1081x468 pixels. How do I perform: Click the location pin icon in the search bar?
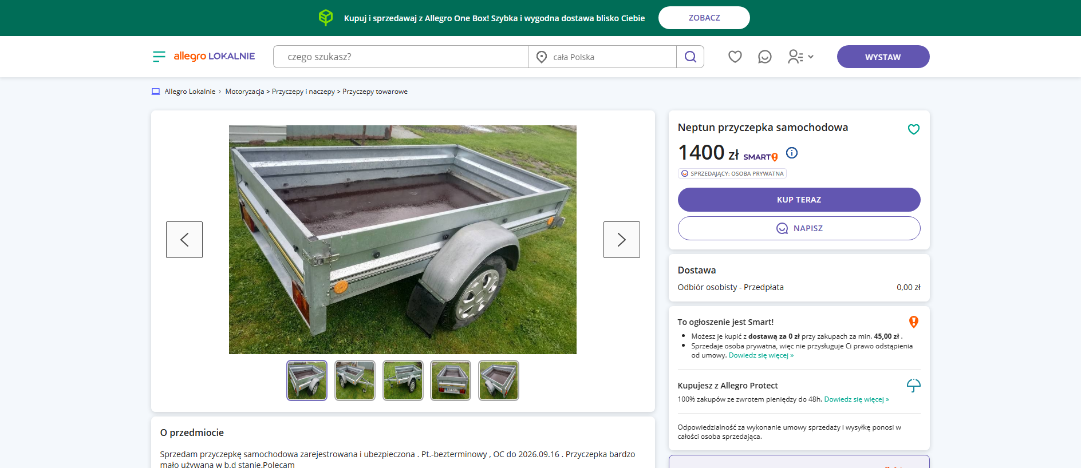click(x=541, y=57)
